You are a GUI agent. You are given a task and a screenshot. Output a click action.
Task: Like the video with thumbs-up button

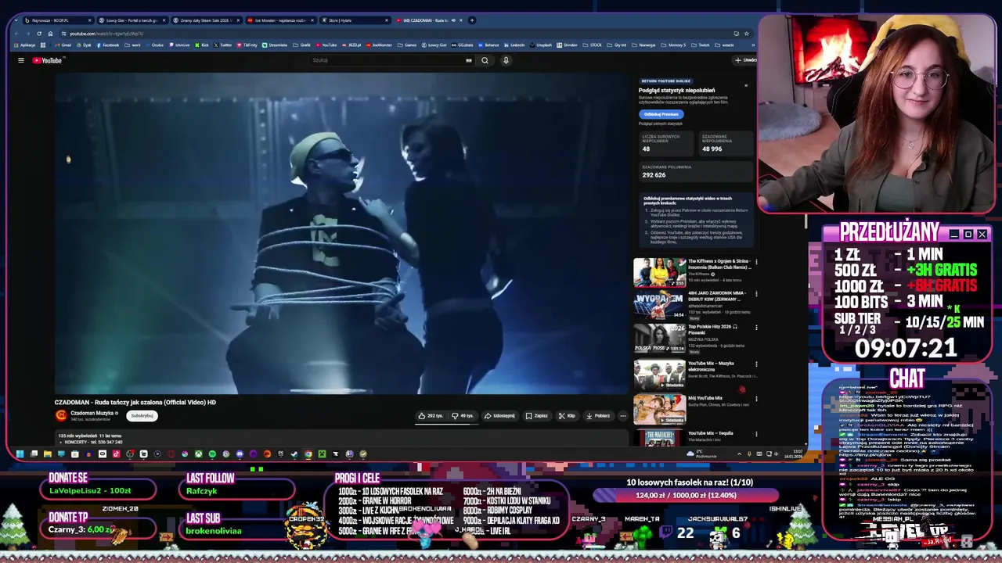point(431,416)
